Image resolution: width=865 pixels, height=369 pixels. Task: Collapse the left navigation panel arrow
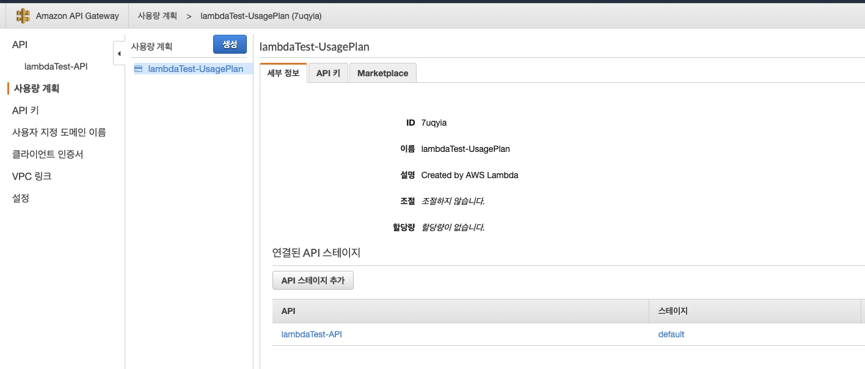click(119, 54)
